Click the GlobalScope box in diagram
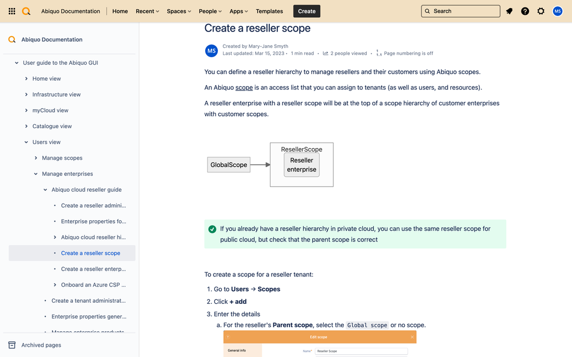Image resolution: width=572 pixels, height=357 pixels. point(229,165)
